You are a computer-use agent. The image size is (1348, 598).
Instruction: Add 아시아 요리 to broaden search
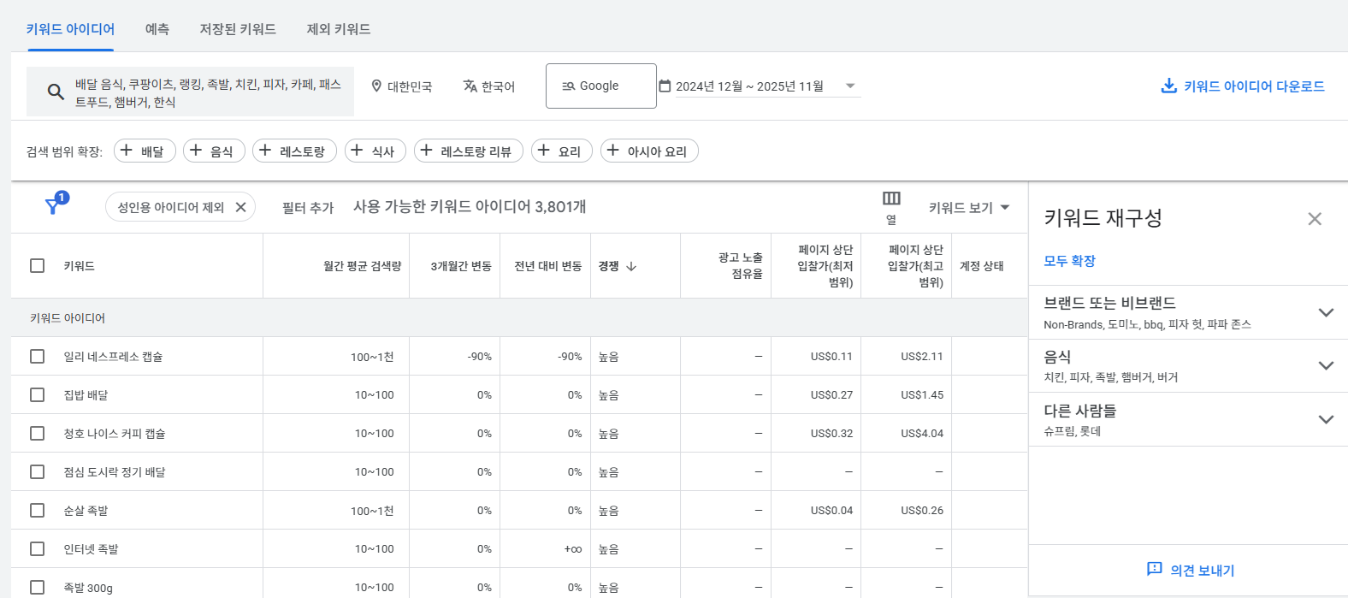649,151
